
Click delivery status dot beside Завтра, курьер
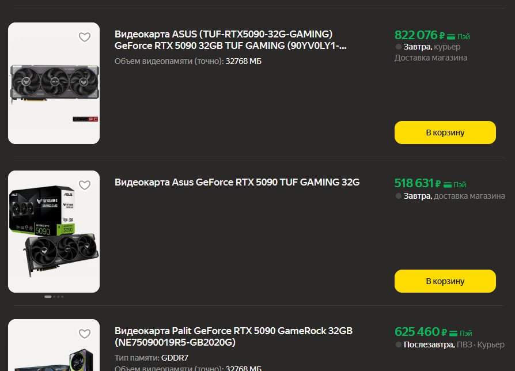coord(399,47)
